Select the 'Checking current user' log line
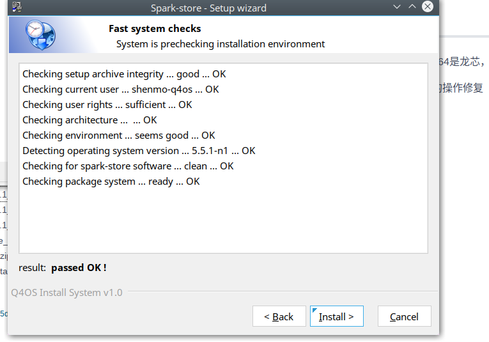 (120, 89)
